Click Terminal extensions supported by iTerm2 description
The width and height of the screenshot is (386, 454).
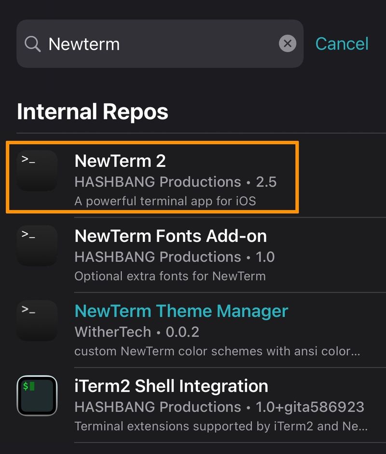tap(221, 426)
